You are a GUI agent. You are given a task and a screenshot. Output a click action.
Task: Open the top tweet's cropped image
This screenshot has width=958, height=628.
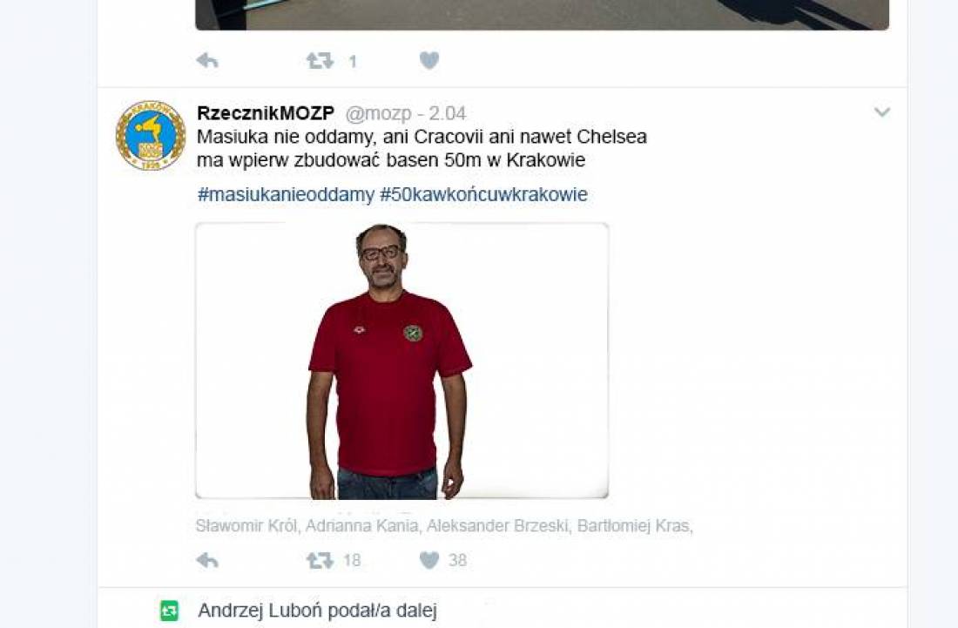point(542,15)
